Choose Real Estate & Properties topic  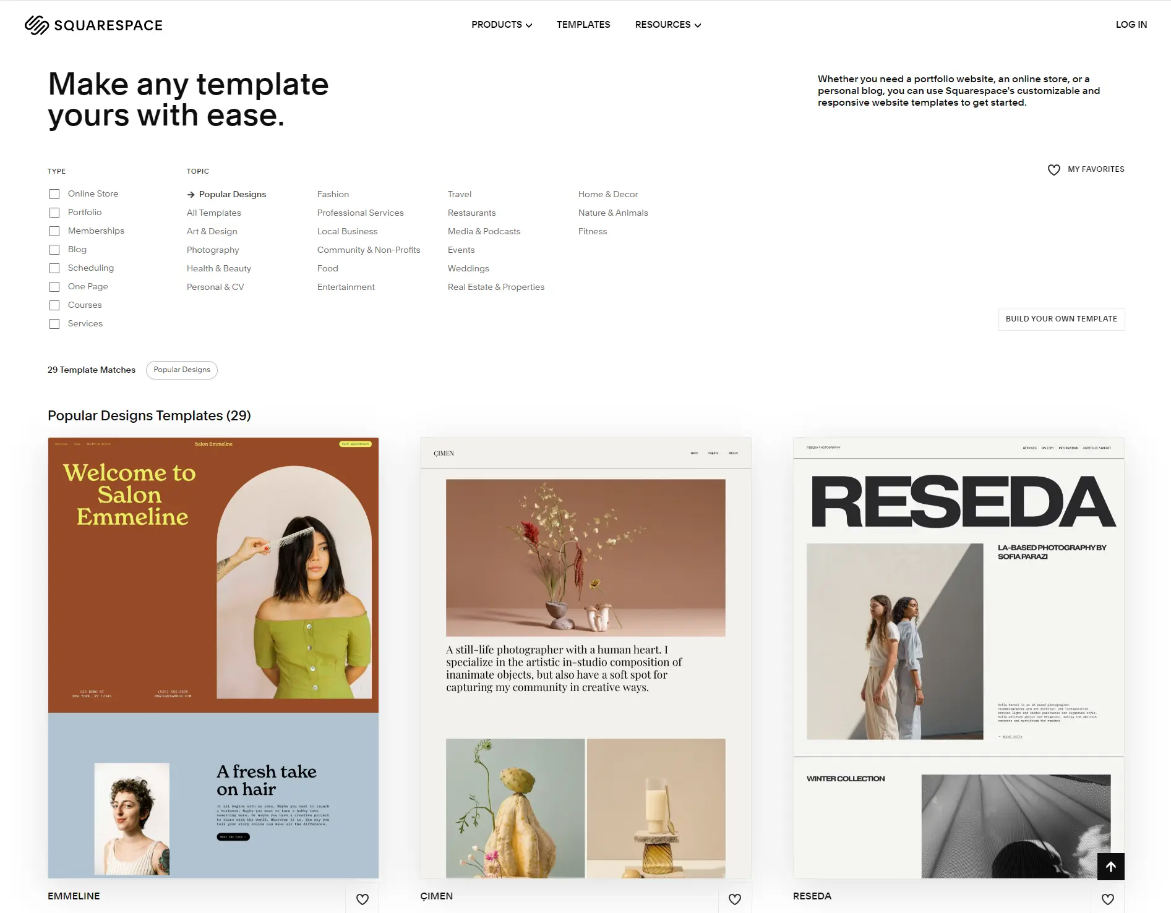pos(496,287)
